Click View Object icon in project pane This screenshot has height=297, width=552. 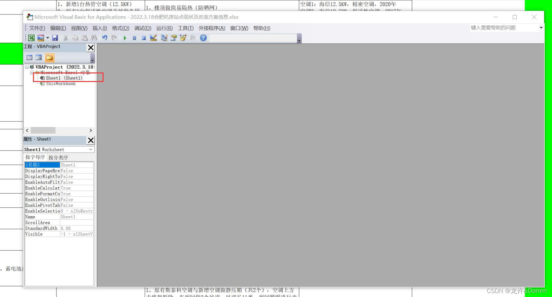click(x=39, y=58)
